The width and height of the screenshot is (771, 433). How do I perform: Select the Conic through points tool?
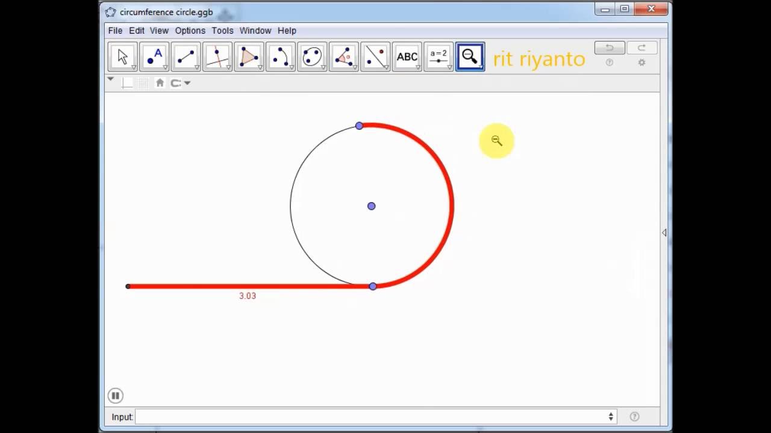pyautogui.click(x=312, y=57)
